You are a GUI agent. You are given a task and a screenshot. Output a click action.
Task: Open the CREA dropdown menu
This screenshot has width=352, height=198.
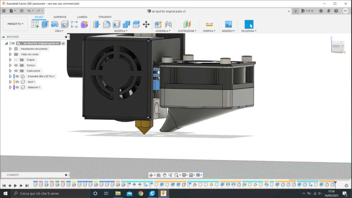(59, 31)
